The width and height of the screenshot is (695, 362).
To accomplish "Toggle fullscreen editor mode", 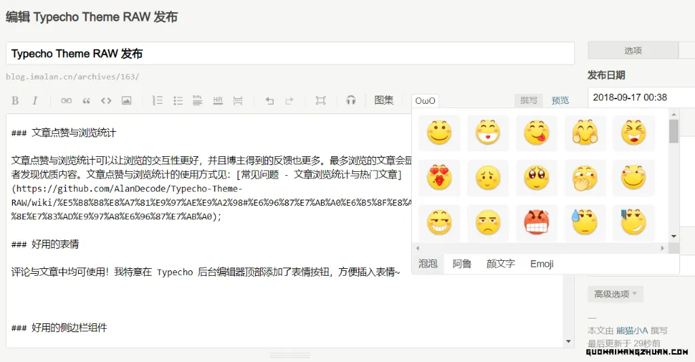I will 320,101.
